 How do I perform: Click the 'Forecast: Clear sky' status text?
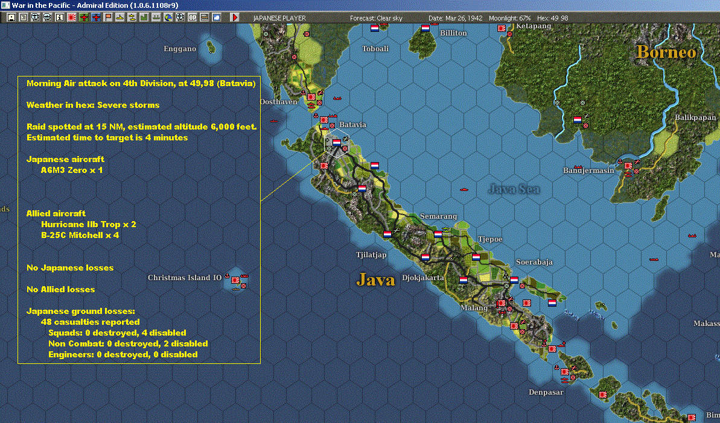(x=376, y=18)
